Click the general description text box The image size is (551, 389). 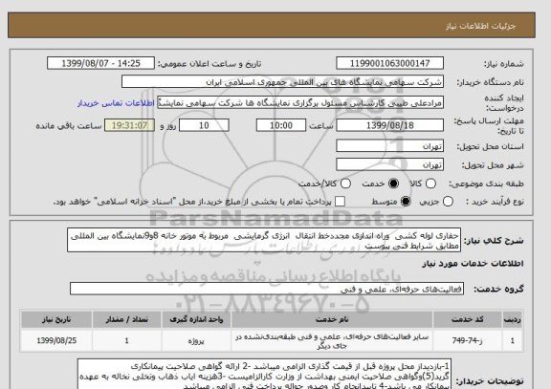(x=264, y=240)
